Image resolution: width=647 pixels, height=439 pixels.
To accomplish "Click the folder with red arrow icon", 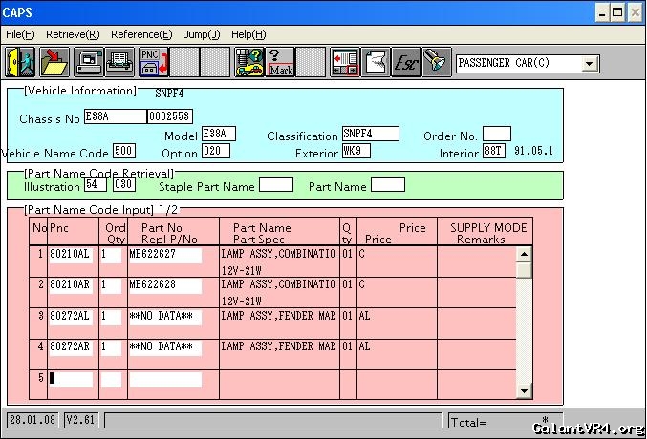I will [53, 62].
